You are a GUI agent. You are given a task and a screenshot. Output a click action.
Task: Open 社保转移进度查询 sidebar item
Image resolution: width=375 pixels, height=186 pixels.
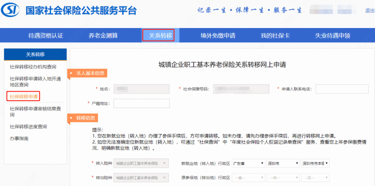click(x=28, y=127)
